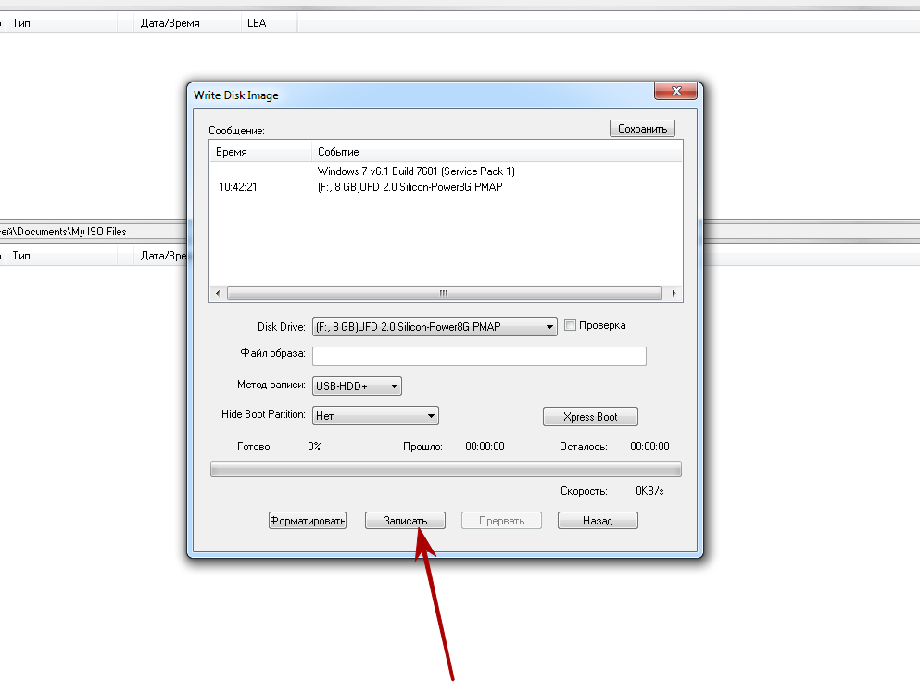Image resolution: width=920 pixels, height=695 pixels.
Task: Click the My ISO Files path bar
Action: pos(94,232)
